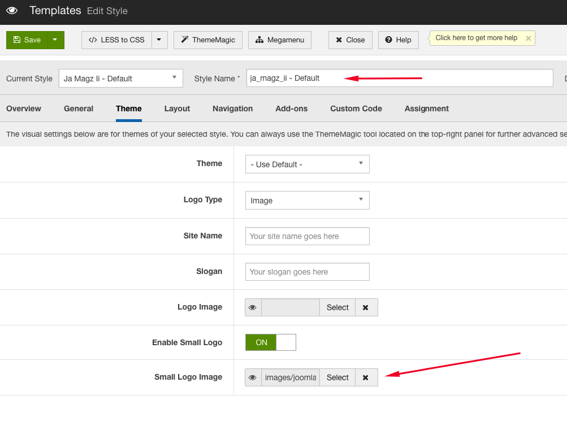
Task: Switch to the Layout tab
Action: tap(177, 108)
